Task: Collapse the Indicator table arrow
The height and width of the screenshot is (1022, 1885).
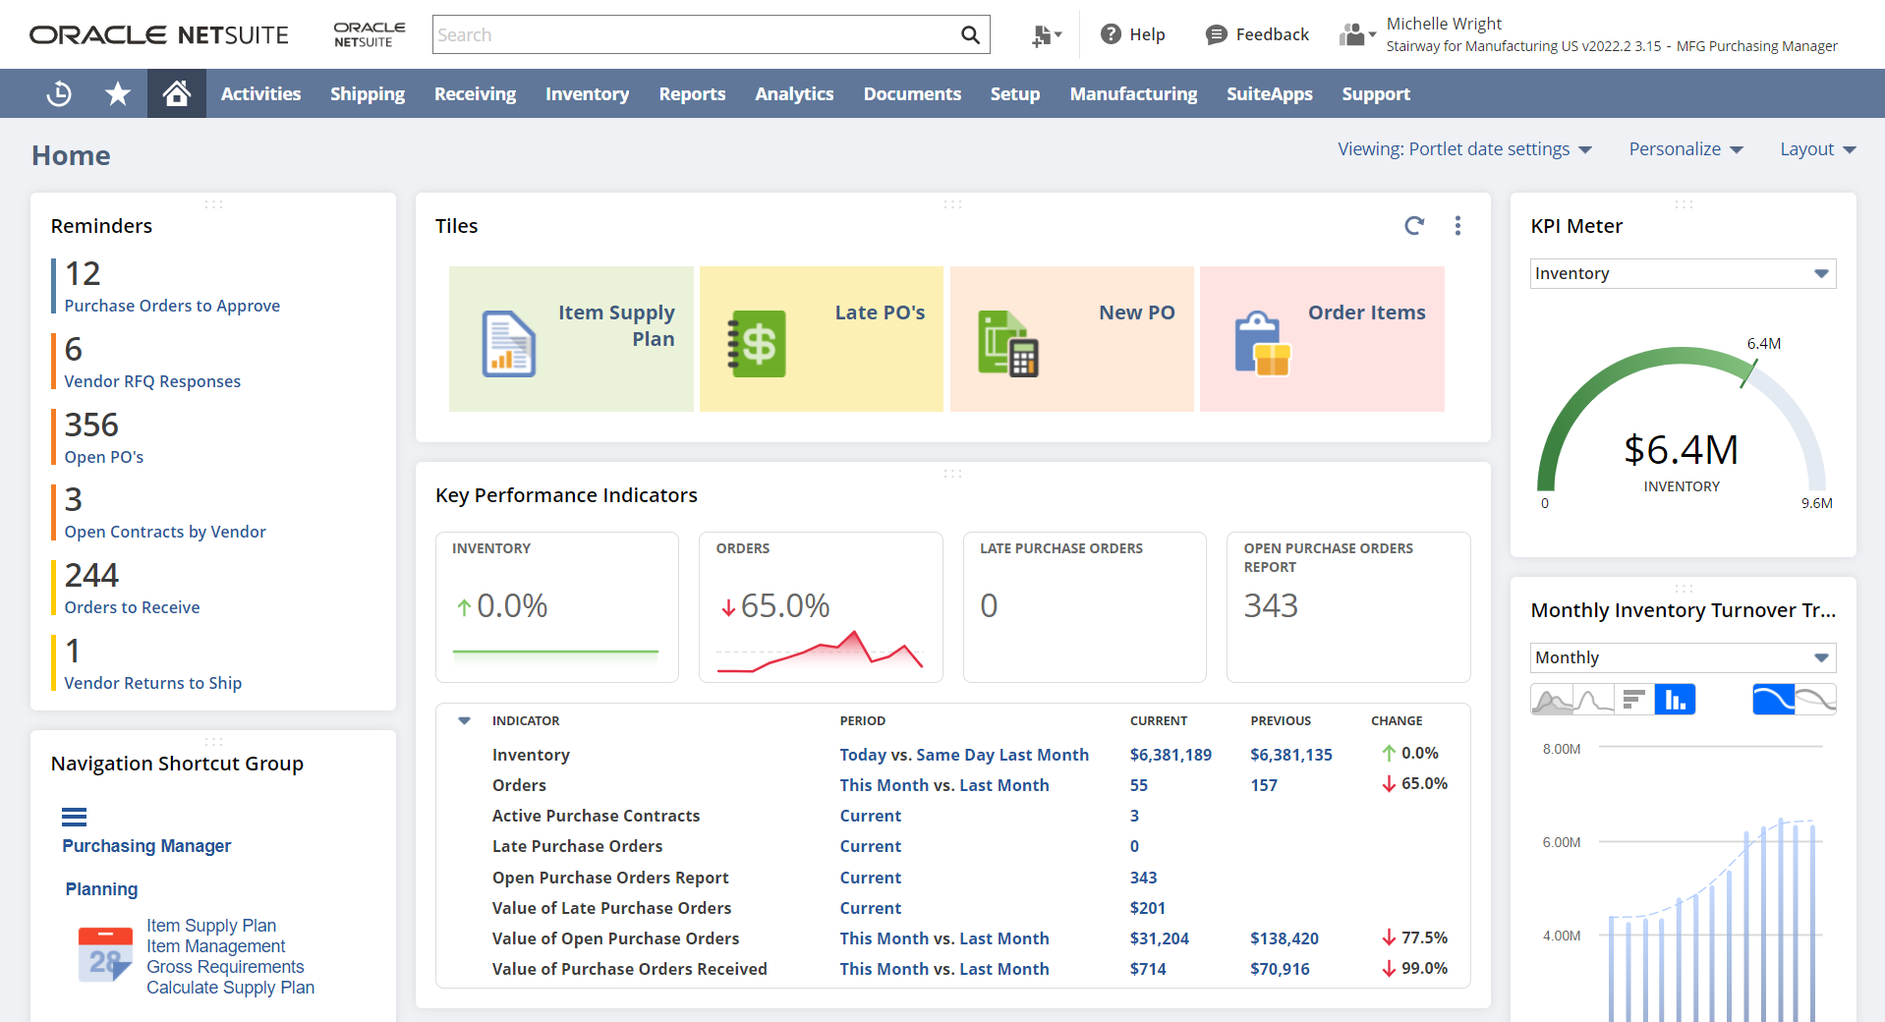Action: pyautogui.click(x=465, y=720)
